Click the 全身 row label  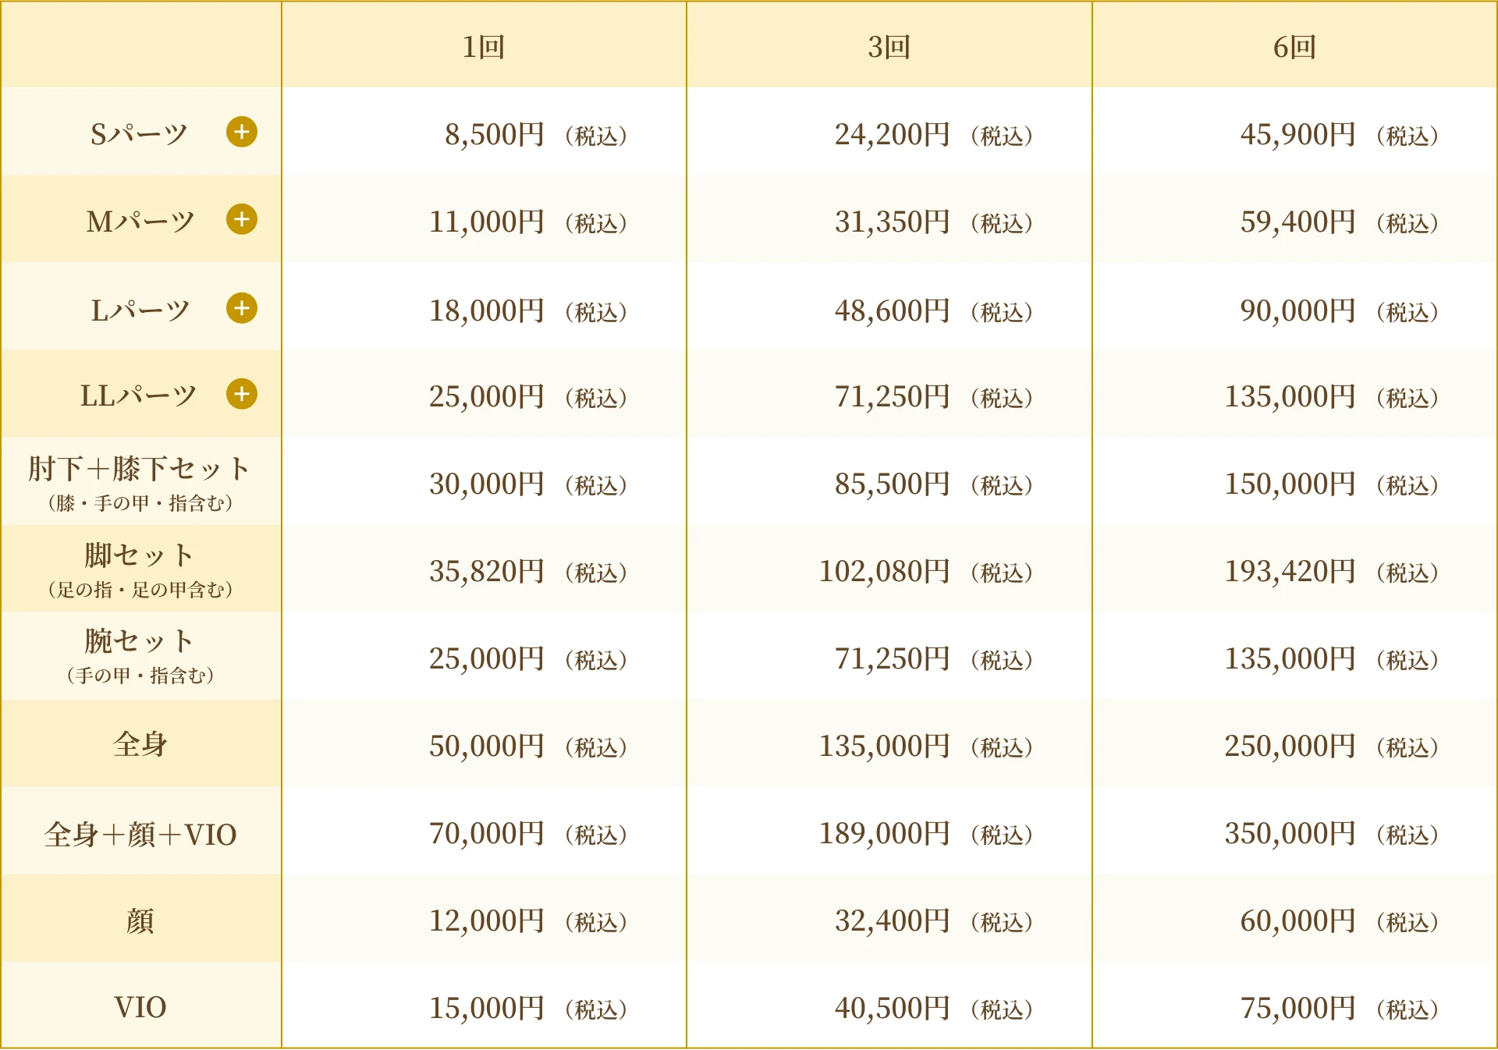tap(140, 743)
